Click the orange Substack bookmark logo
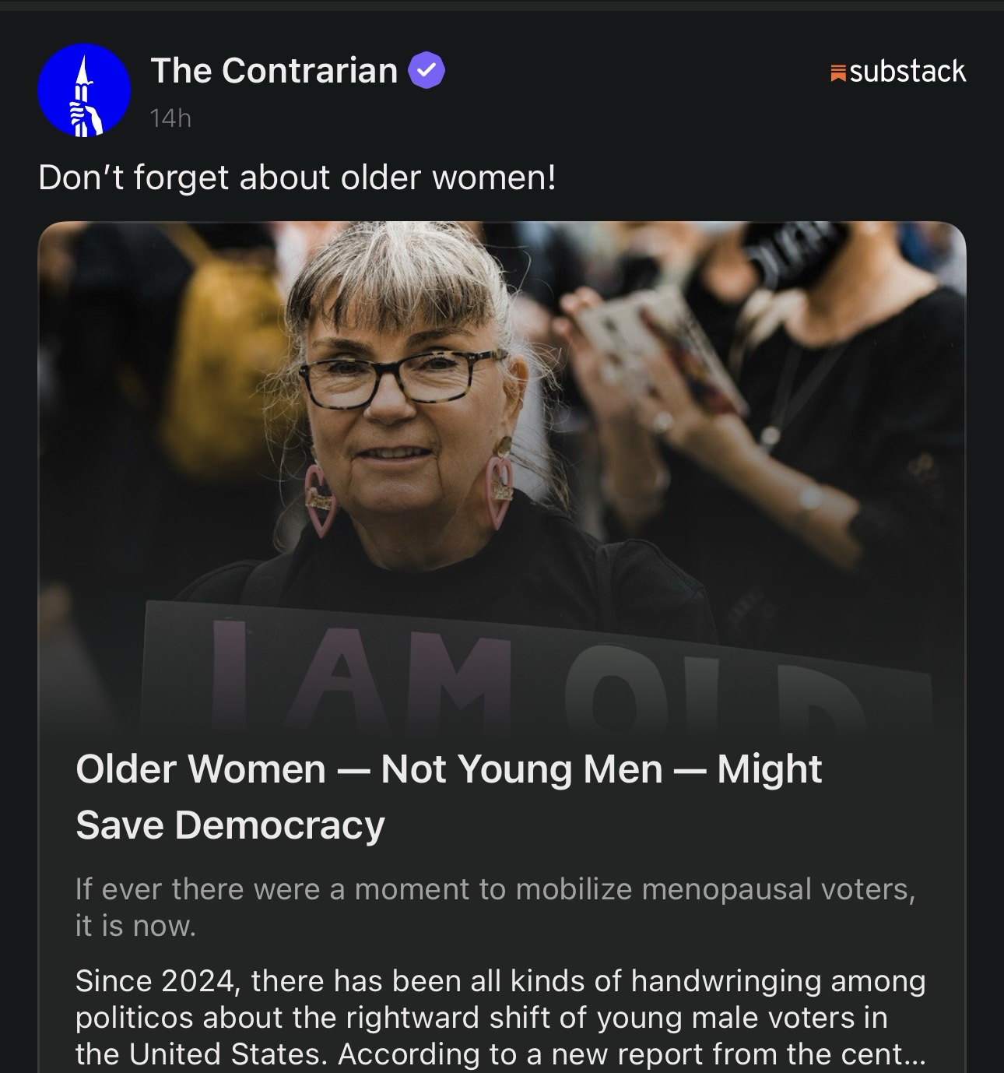The width and height of the screenshot is (1004, 1073). (838, 73)
